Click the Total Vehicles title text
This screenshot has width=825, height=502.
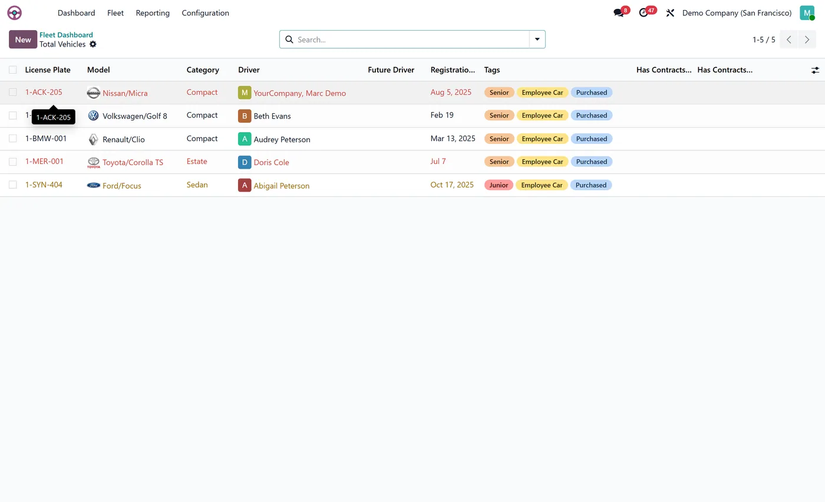point(62,44)
